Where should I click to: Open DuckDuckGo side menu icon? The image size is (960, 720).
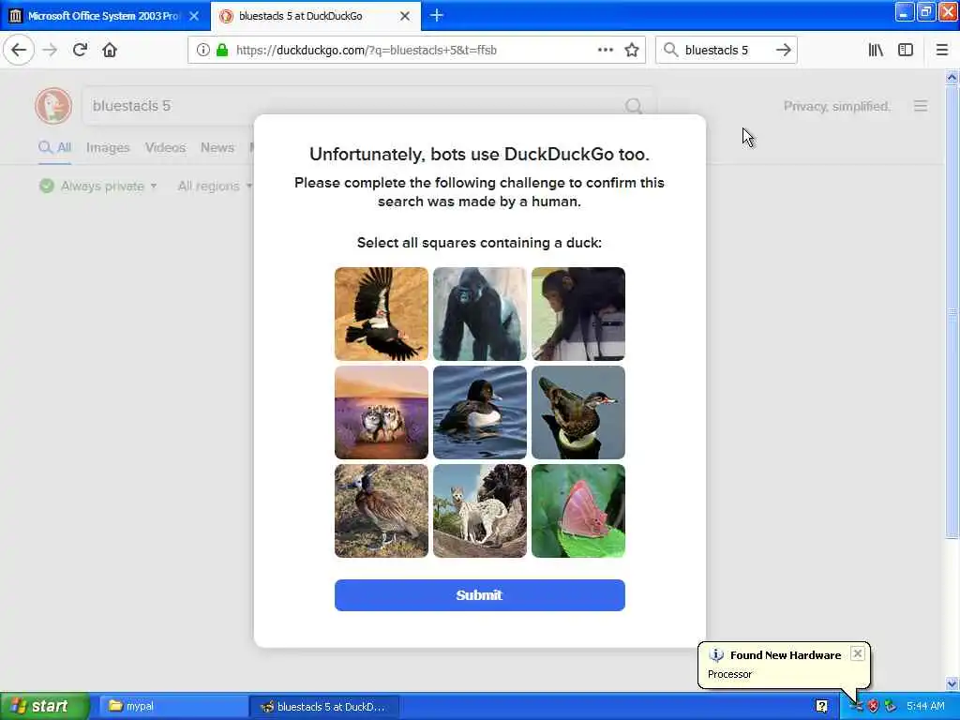pos(921,106)
